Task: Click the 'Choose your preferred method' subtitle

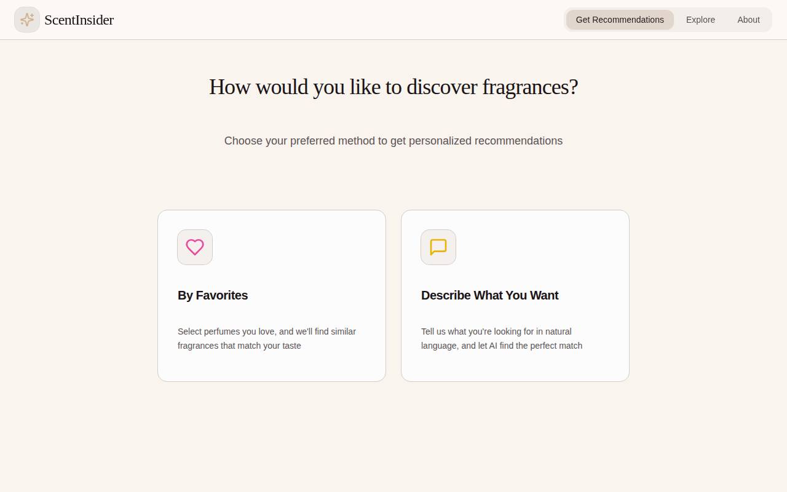Action: [x=393, y=141]
